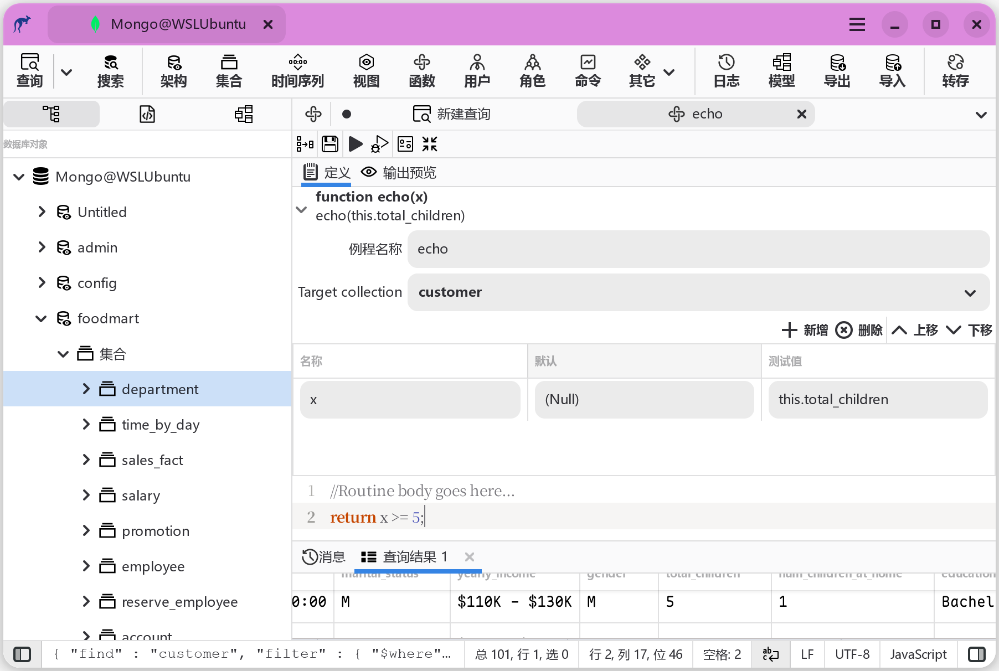The image size is (999, 671).
Task: Toggle word wrap in the status bar
Action: click(x=771, y=654)
